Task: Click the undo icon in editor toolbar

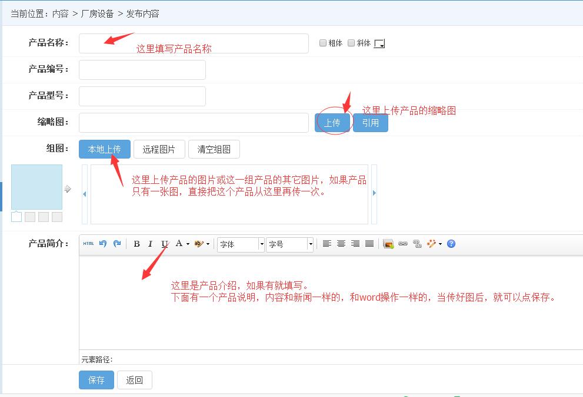Action: 103,244
